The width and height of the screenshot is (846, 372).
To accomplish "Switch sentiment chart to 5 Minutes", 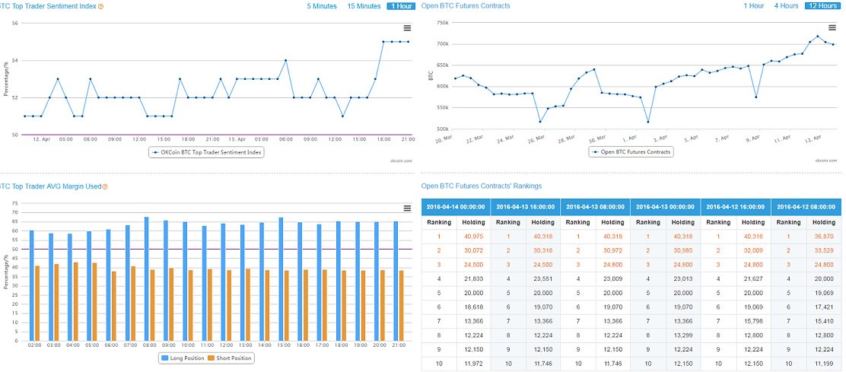I will [322, 6].
